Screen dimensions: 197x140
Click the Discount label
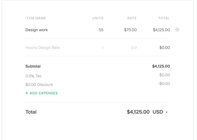coord(45,85)
